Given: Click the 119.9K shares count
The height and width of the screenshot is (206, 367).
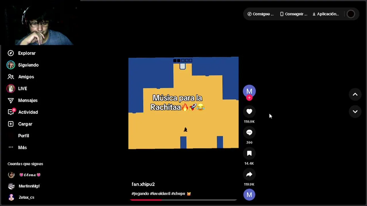Looking at the screenshot, I should [249, 184].
